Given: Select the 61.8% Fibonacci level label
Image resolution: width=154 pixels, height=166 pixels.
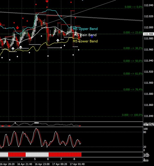Looking at the screenshot, I should point(133,74).
